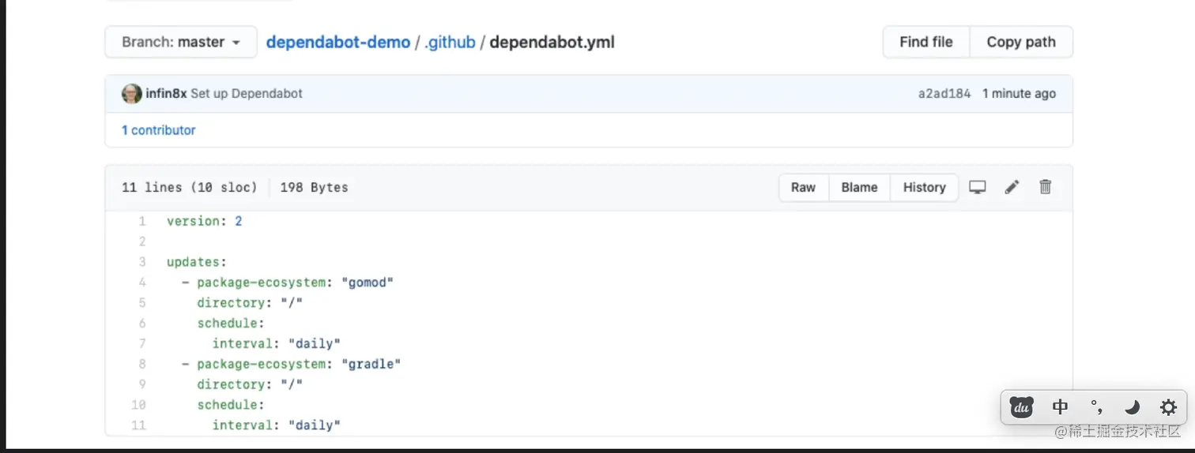1195x453 pixels.
Task: Open the Raw file view
Action: (x=804, y=187)
